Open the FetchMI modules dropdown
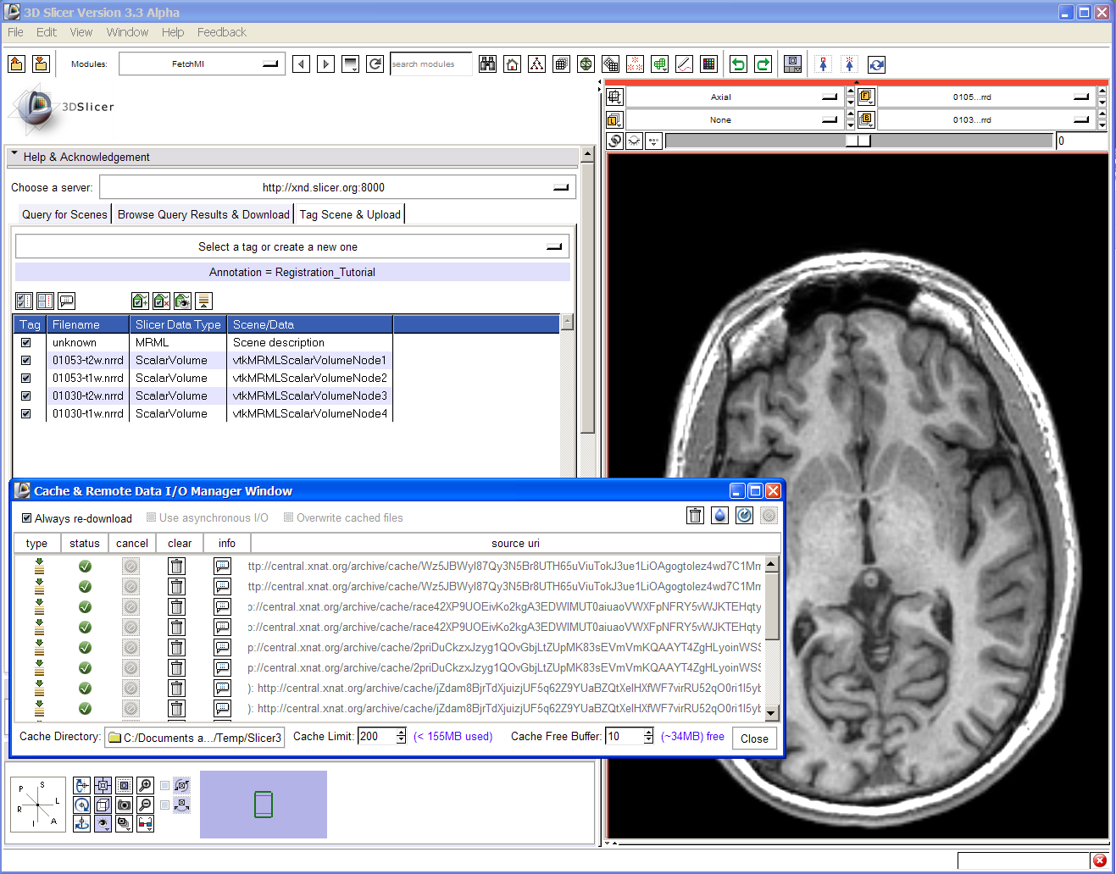The image size is (1116, 874). (x=201, y=64)
